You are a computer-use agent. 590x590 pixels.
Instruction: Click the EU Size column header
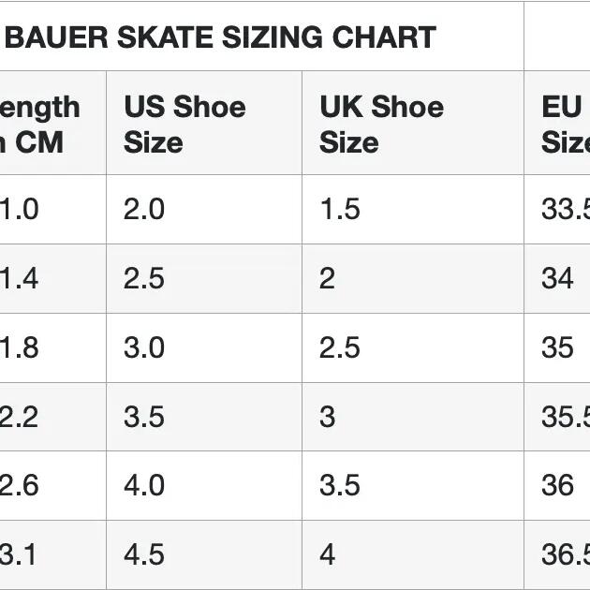click(557, 123)
